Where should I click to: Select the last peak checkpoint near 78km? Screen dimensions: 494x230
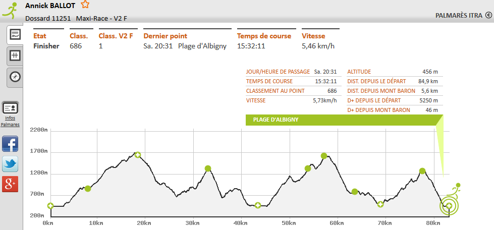click(x=422, y=171)
